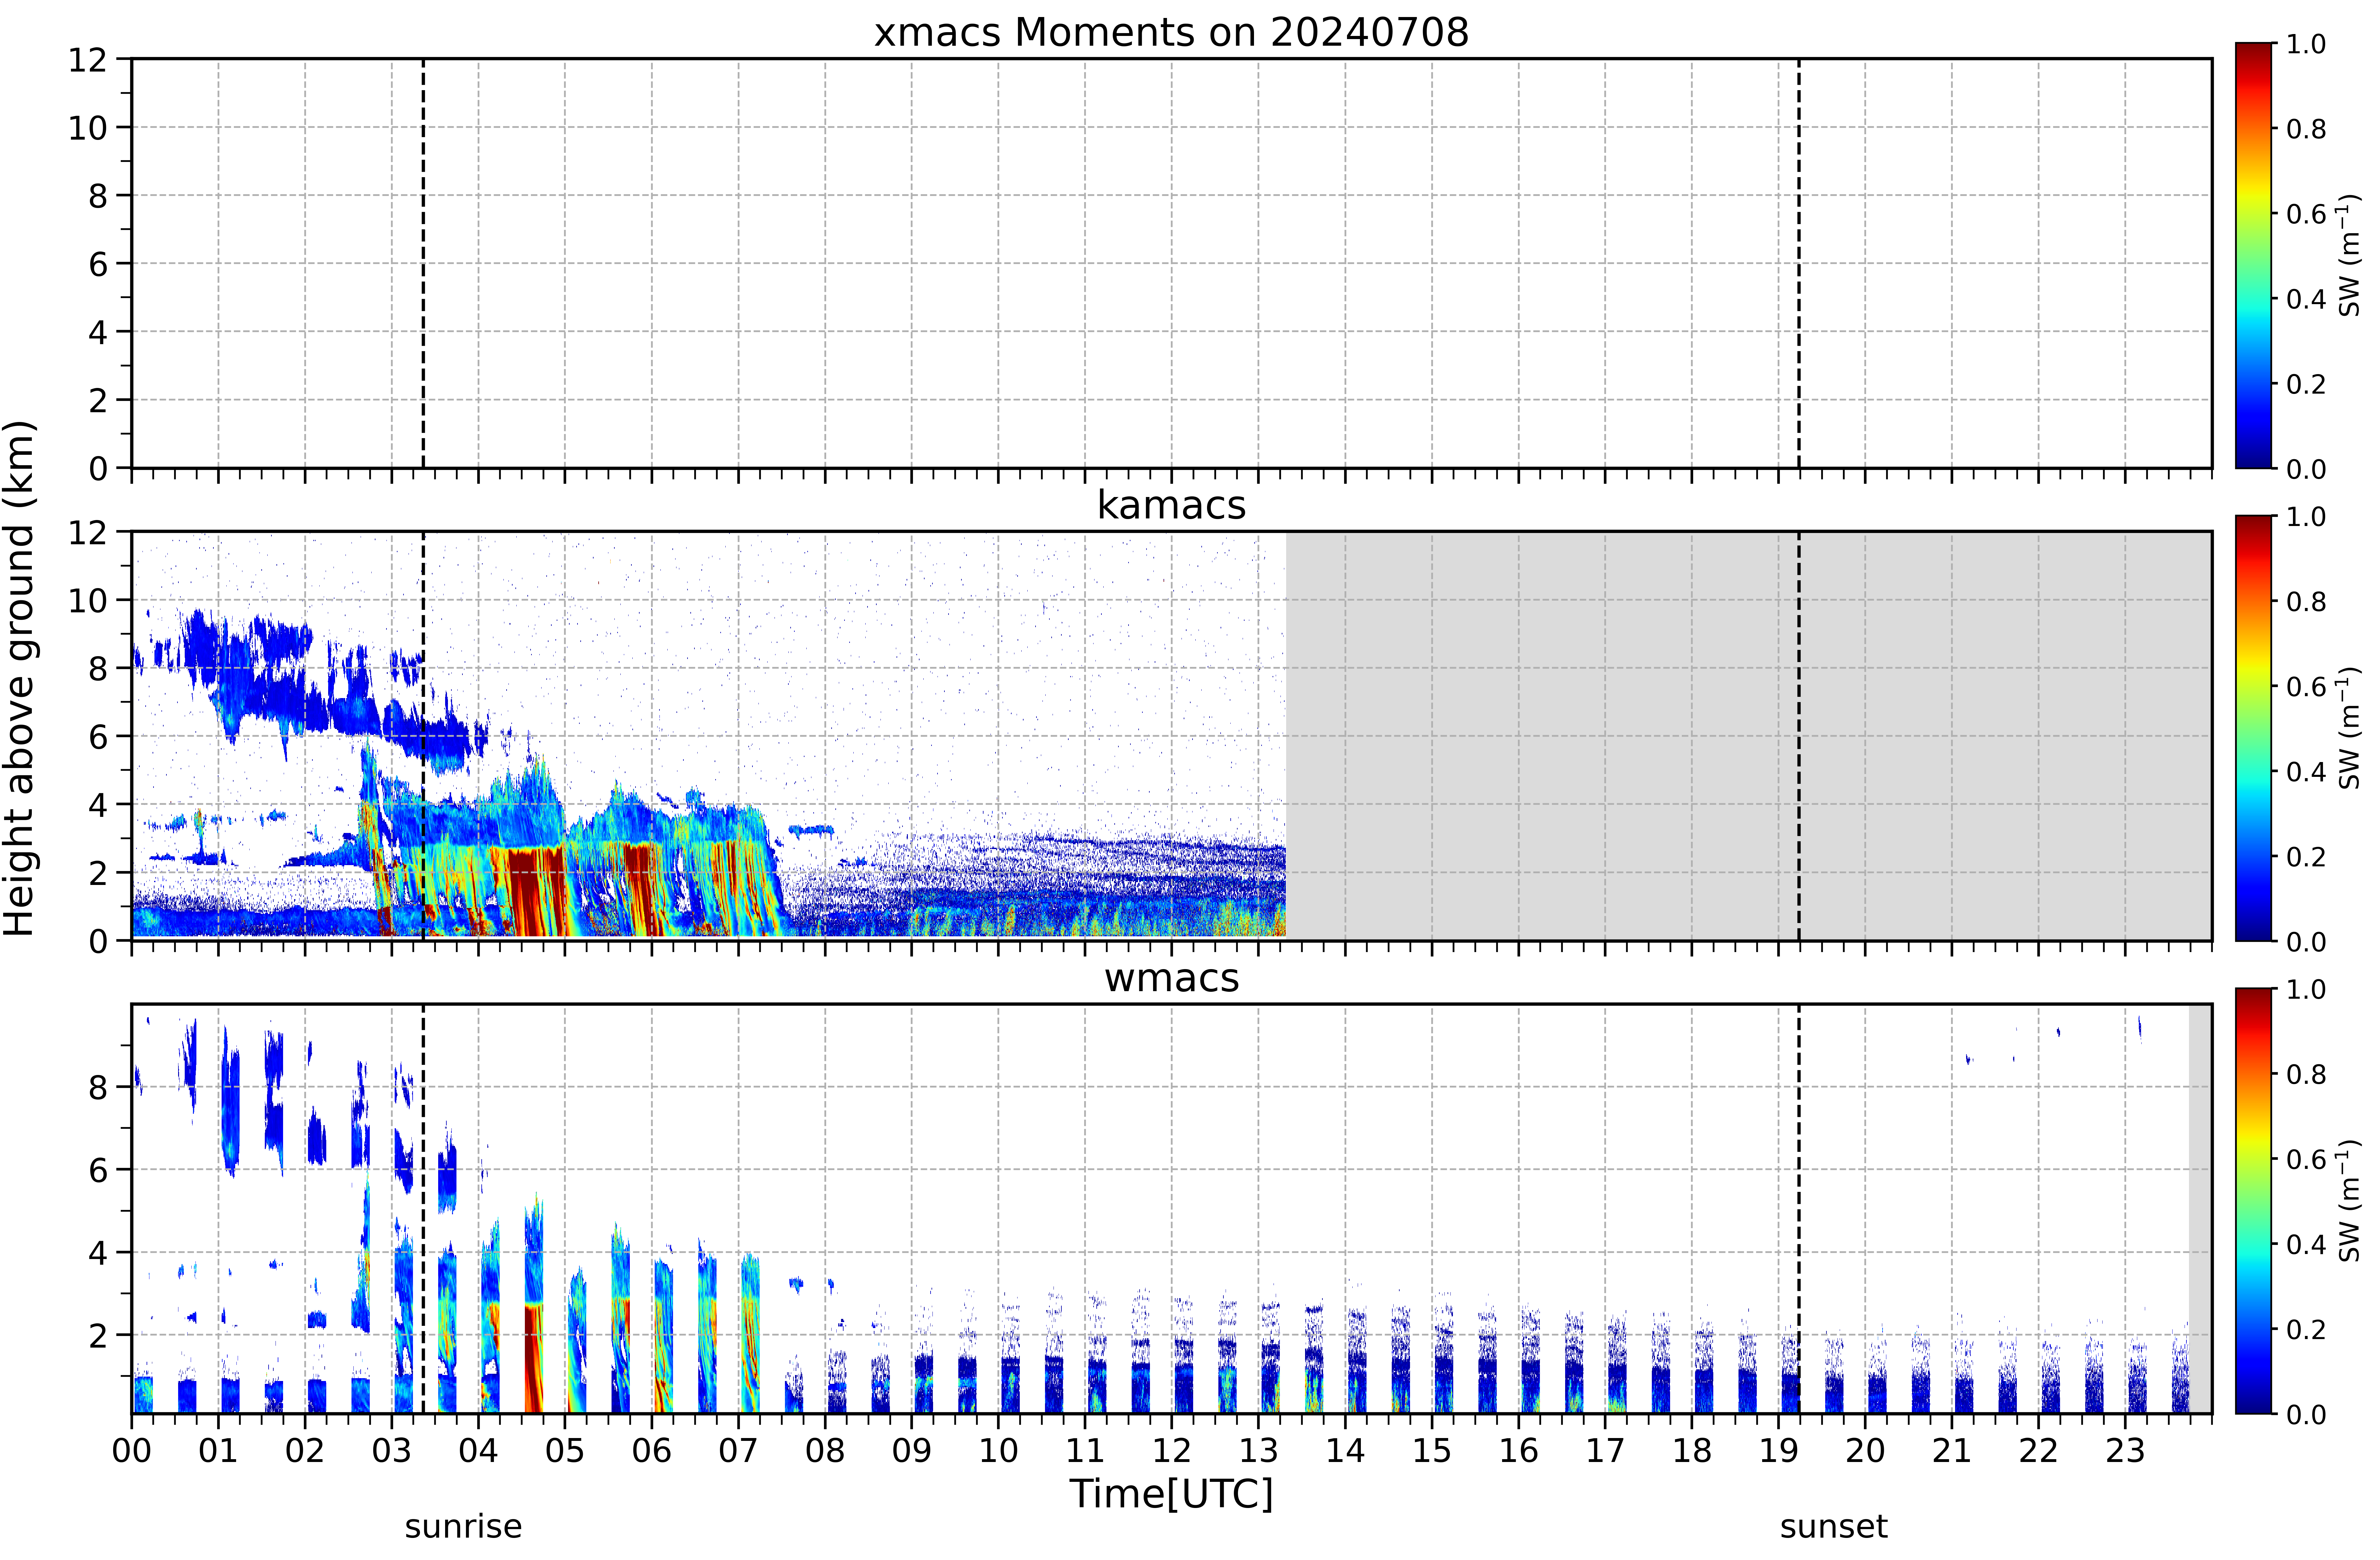The width and height of the screenshot is (2380, 1560).
Task: Click the title "xmacs Moments on 20240708"
Action: tap(1171, 32)
